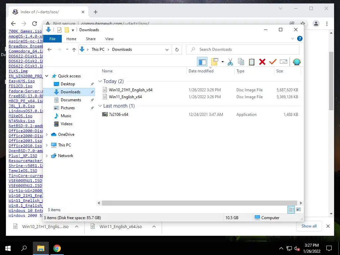340x255 pixels.
Task: Open the Share ribbon tab
Action: (91, 39)
